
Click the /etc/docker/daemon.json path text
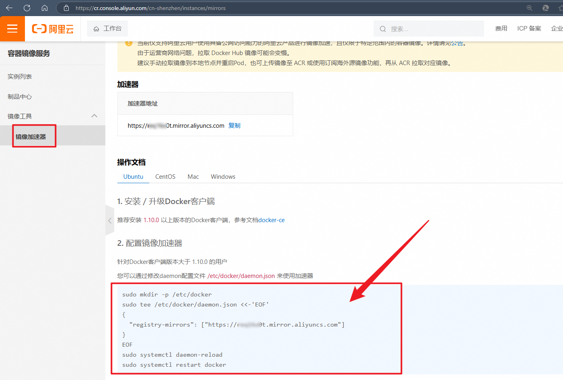[x=241, y=276]
